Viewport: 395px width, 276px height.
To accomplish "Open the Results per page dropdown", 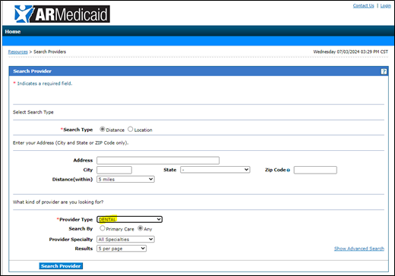I will tap(122, 249).
